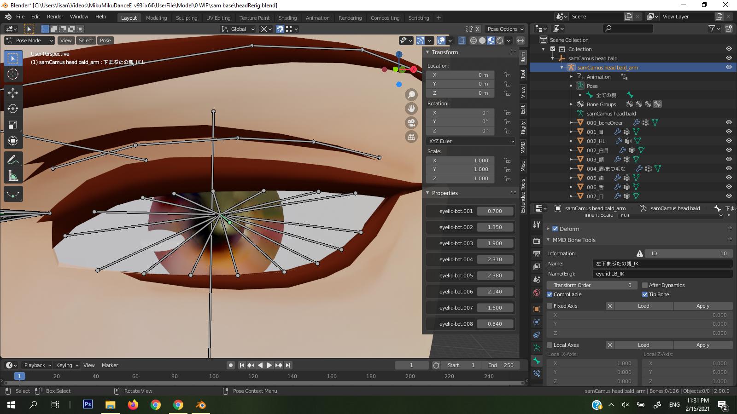
Task: Enable the Local Axes checkbox
Action: pos(550,345)
